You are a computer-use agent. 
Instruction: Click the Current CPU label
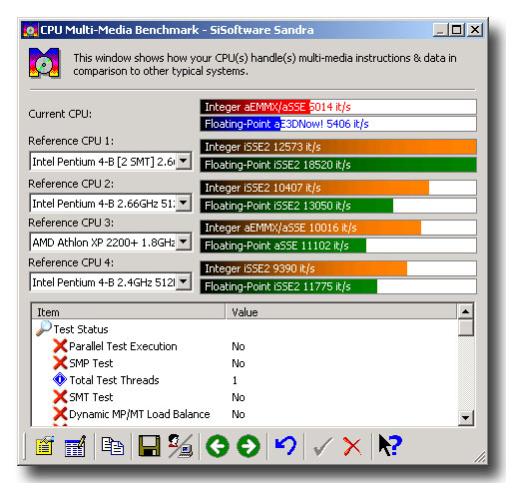click(x=60, y=114)
